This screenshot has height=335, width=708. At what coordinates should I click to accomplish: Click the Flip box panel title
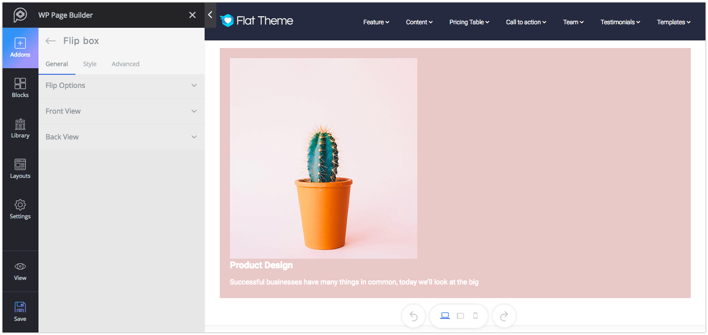(81, 41)
